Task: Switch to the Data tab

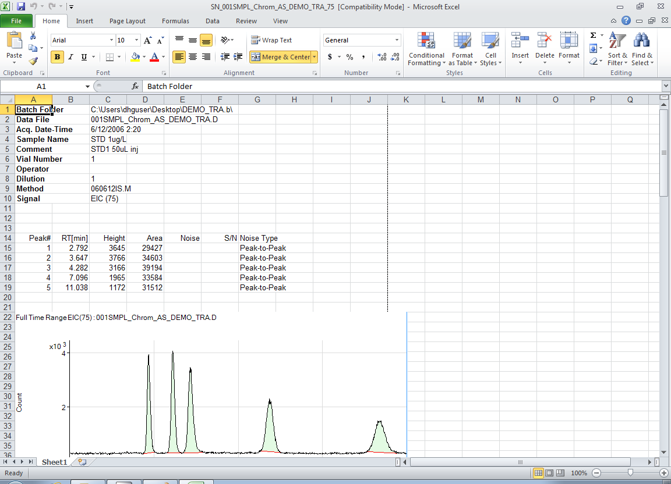Action: pyautogui.click(x=212, y=21)
